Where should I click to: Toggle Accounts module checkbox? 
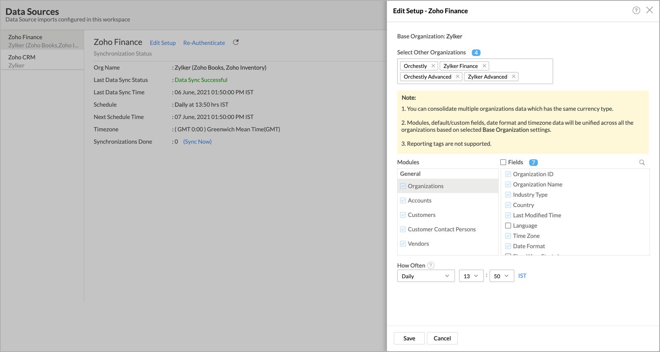point(403,200)
